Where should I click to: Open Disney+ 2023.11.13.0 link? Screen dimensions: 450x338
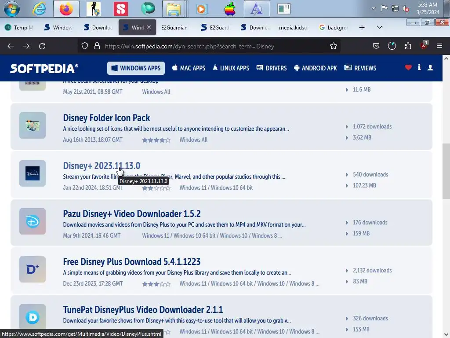click(102, 166)
